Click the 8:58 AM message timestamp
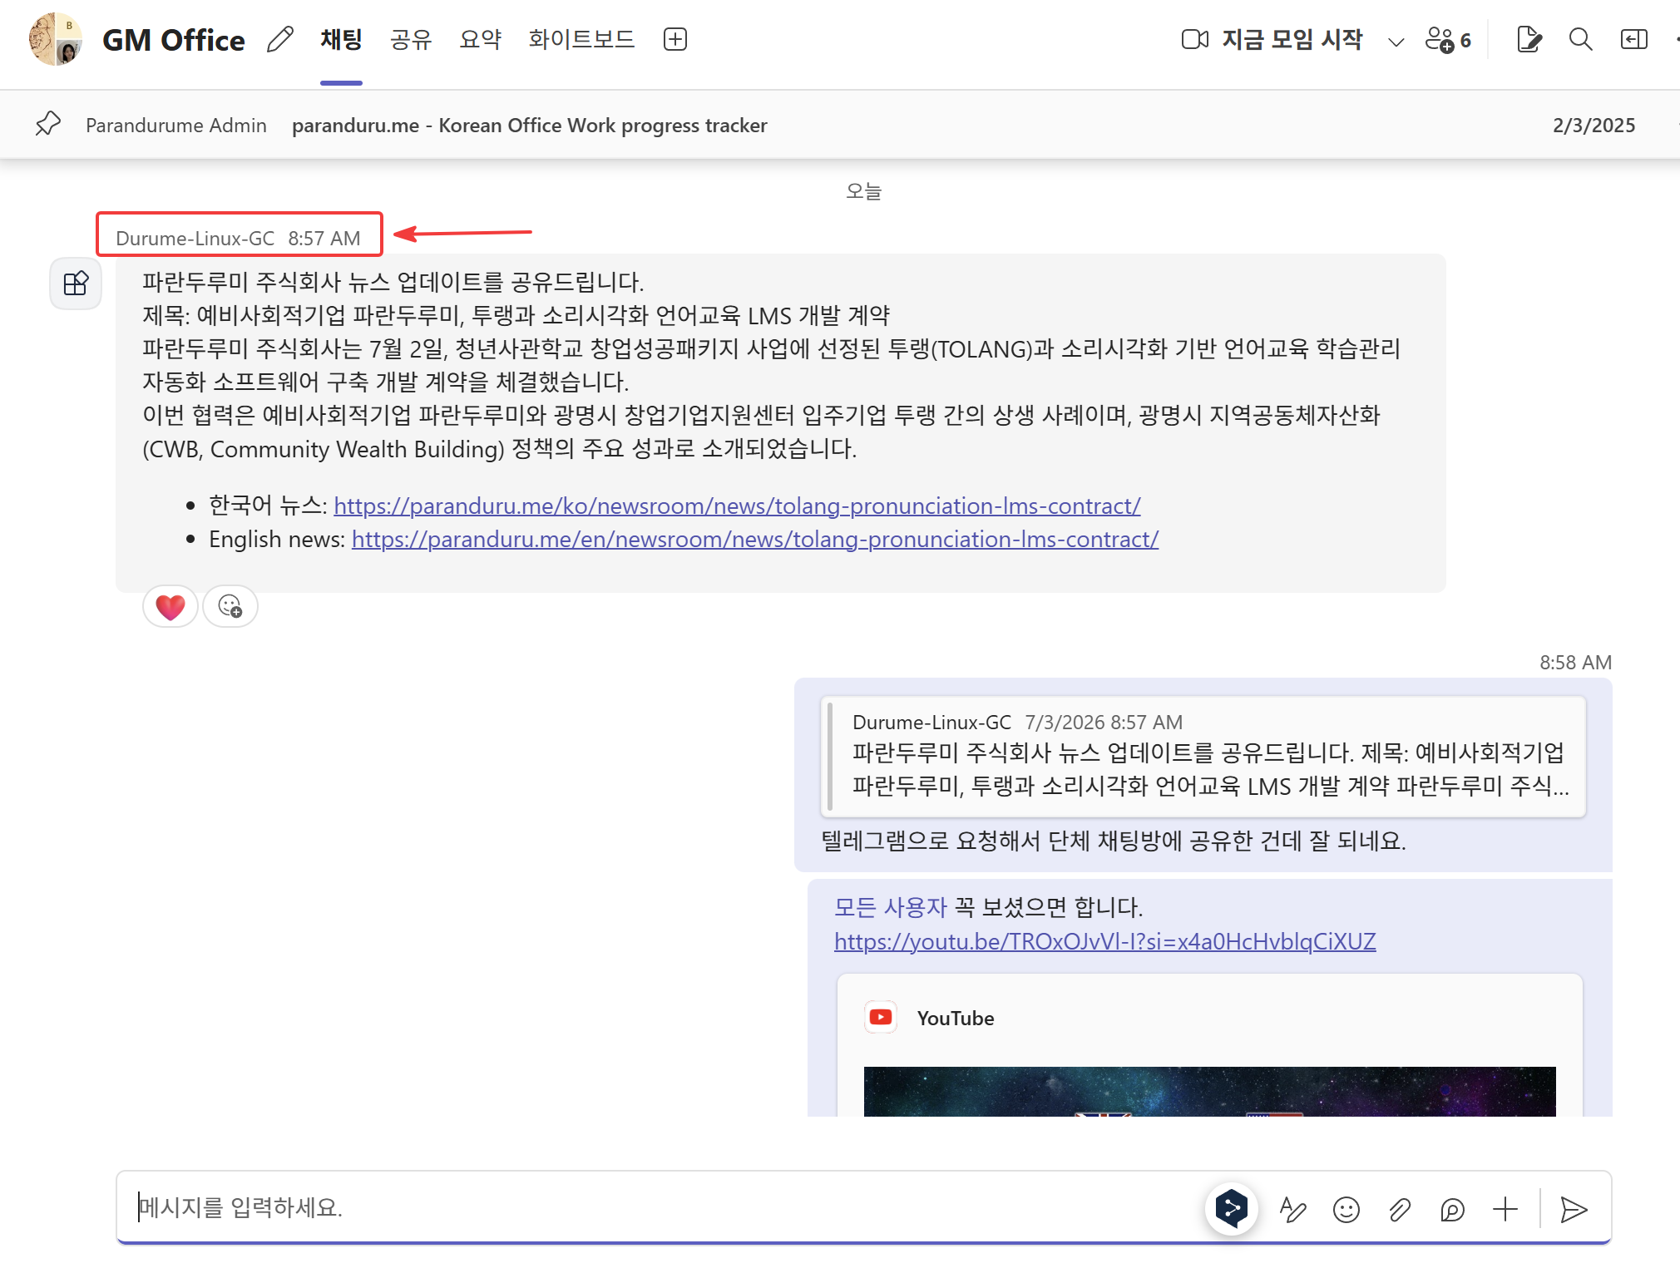Viewport: 1680px width, 1268px height. pos(1575,662)
